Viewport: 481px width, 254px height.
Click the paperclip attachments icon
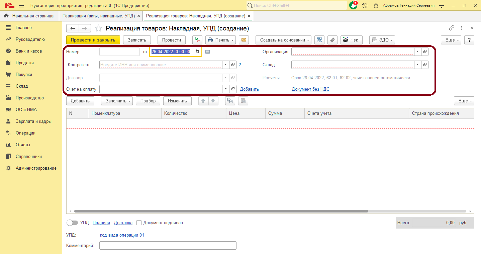click(x=332, y=40)
